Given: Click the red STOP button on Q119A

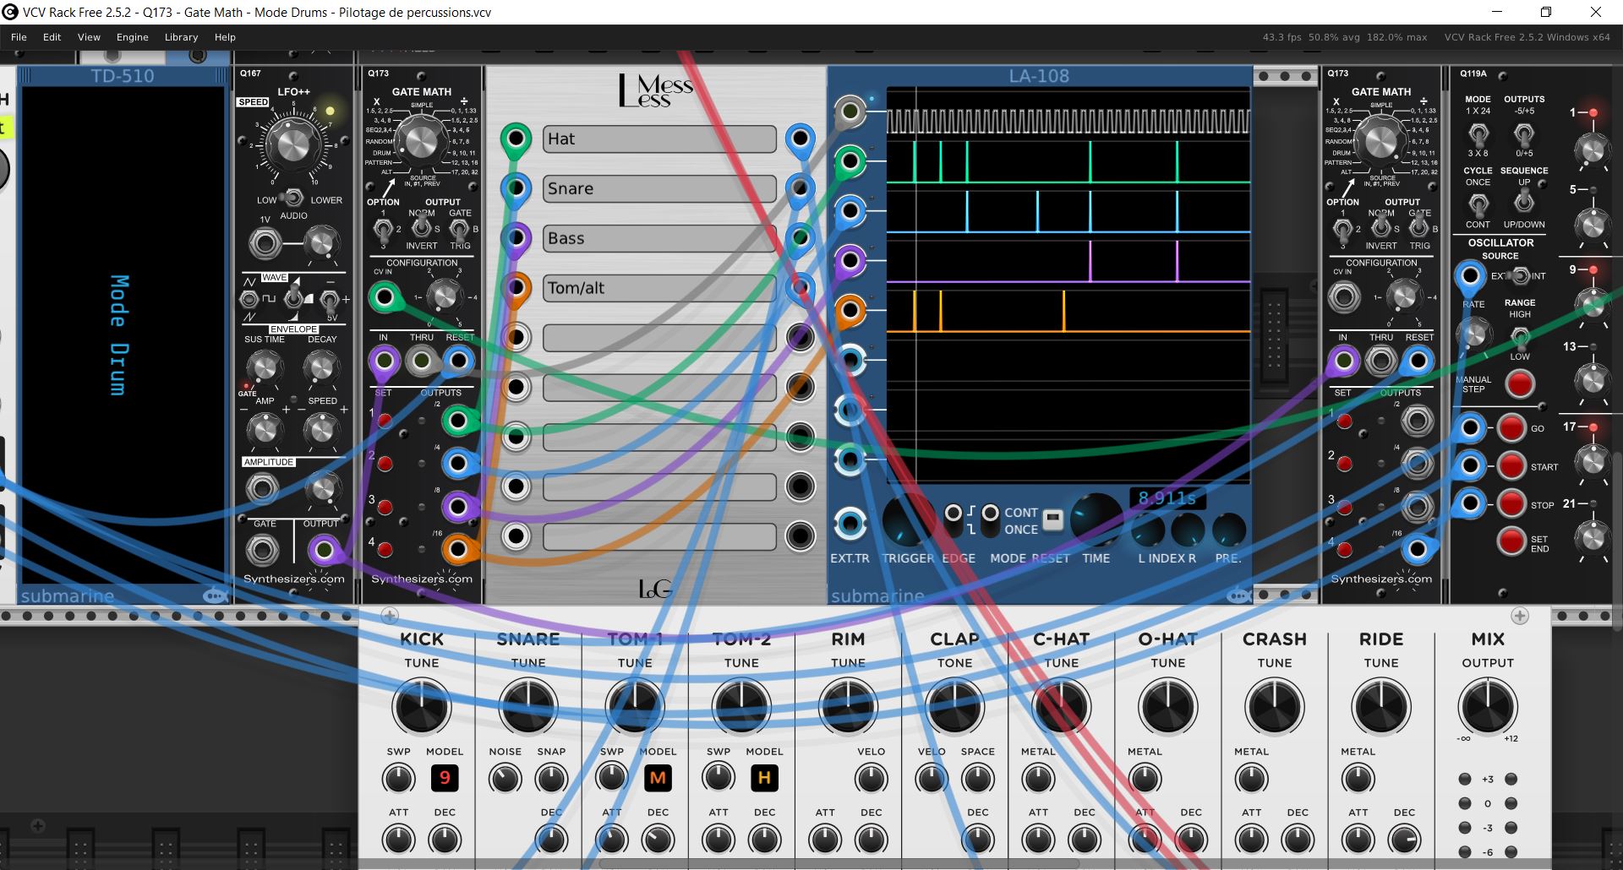Looking at the screenshot, I should [x=1511, y=504].
